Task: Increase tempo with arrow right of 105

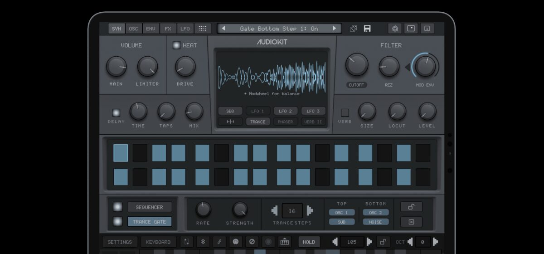Action: click(369, 242)
